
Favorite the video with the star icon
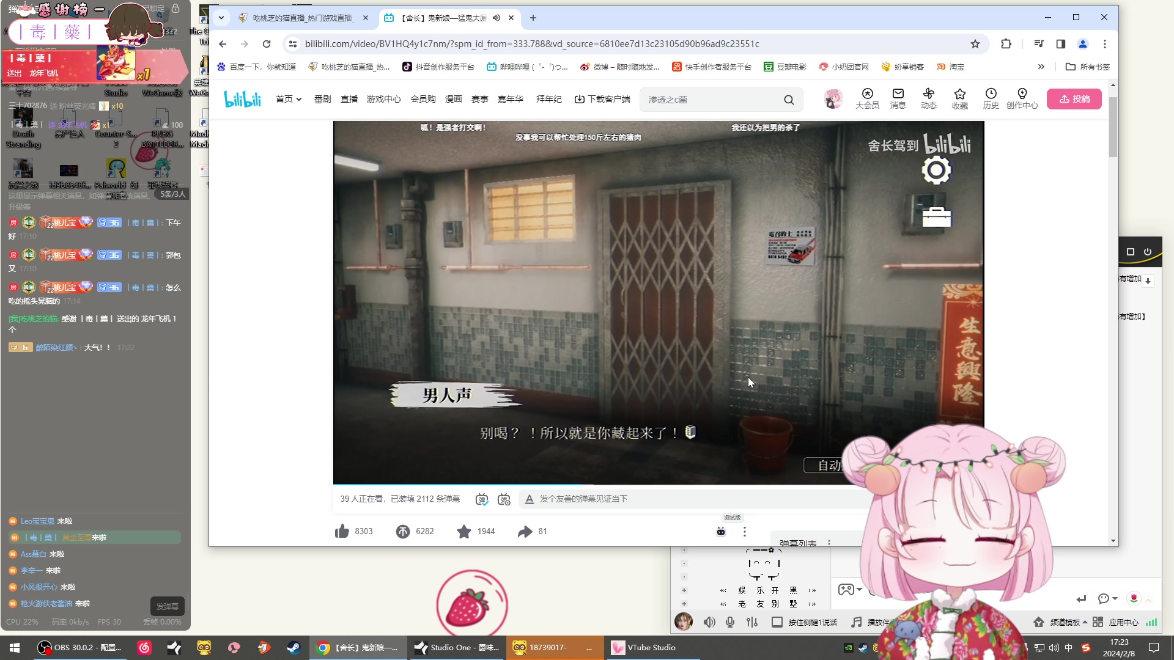464,532
